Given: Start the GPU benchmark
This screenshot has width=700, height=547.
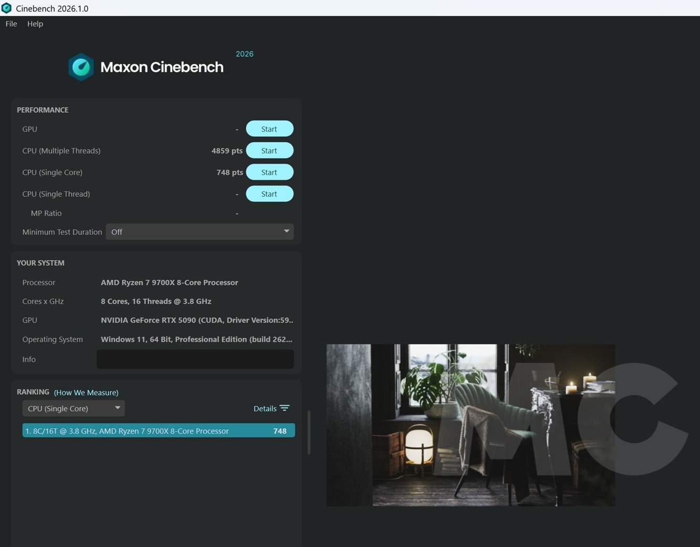Looking at the screenshot, I should tap(269, 129).
